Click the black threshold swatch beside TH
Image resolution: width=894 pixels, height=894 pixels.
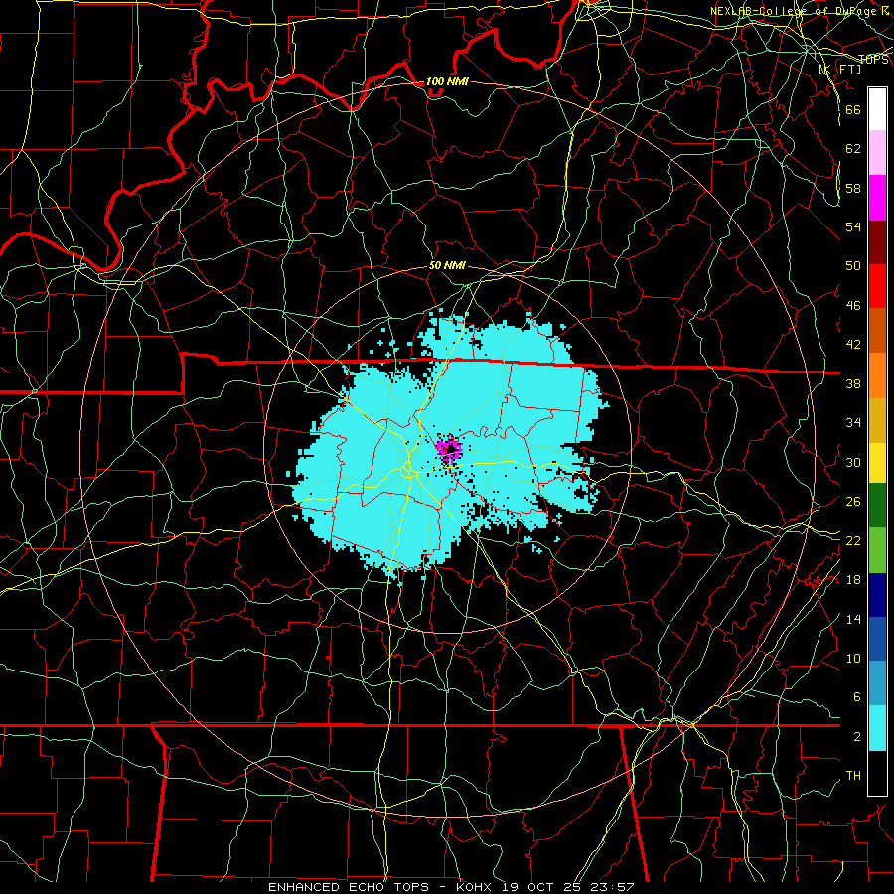coord(877,773)
